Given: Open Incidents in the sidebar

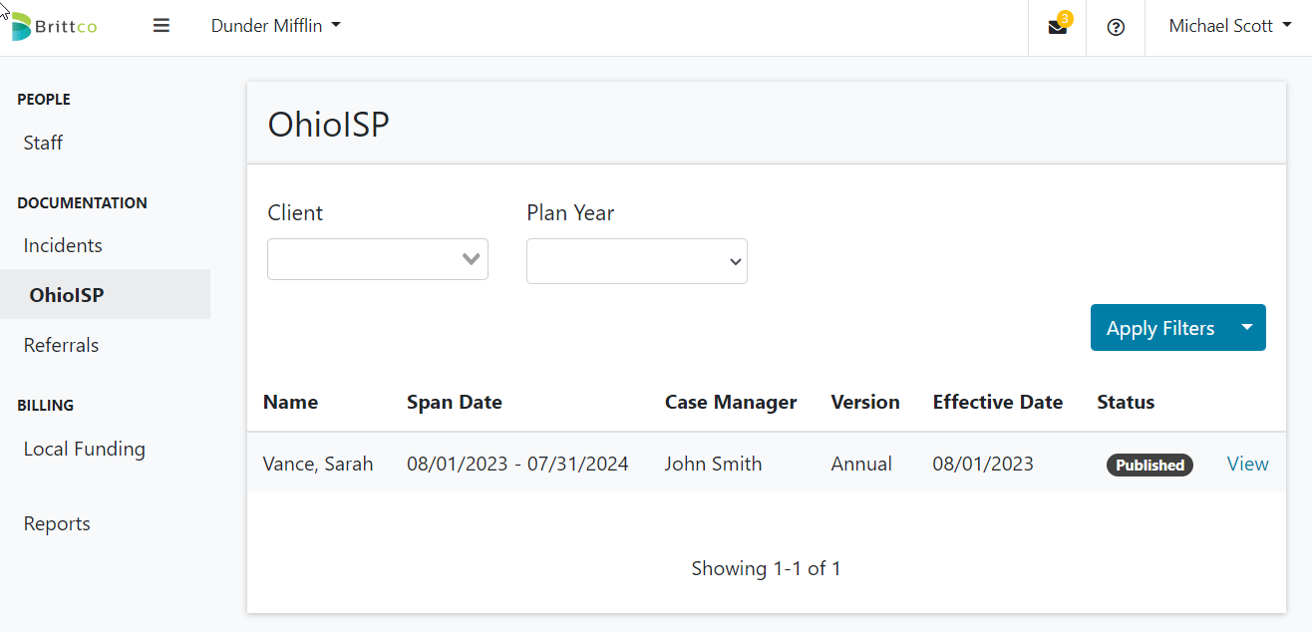Looking at the screenshot, I should coord(63,245).
